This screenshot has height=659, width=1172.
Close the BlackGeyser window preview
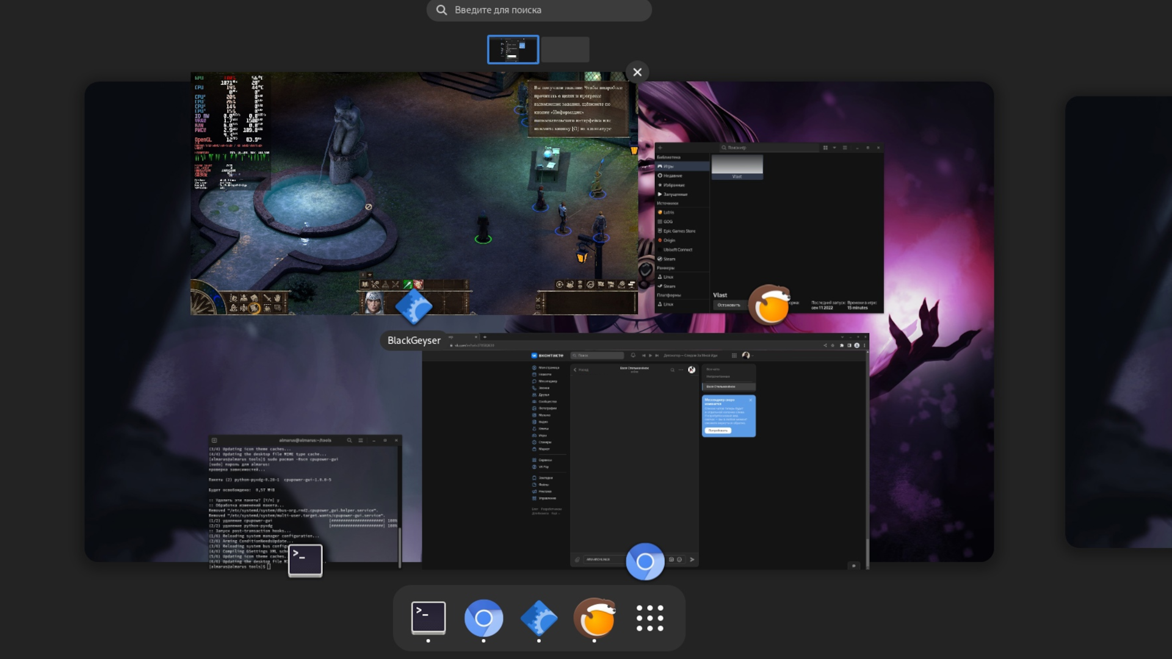point(637,72)
